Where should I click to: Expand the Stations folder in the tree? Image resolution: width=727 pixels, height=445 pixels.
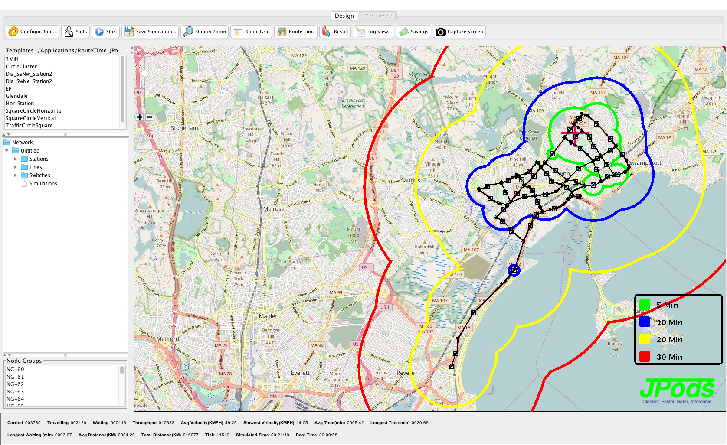pyautogui.click(x=16, y=159)
